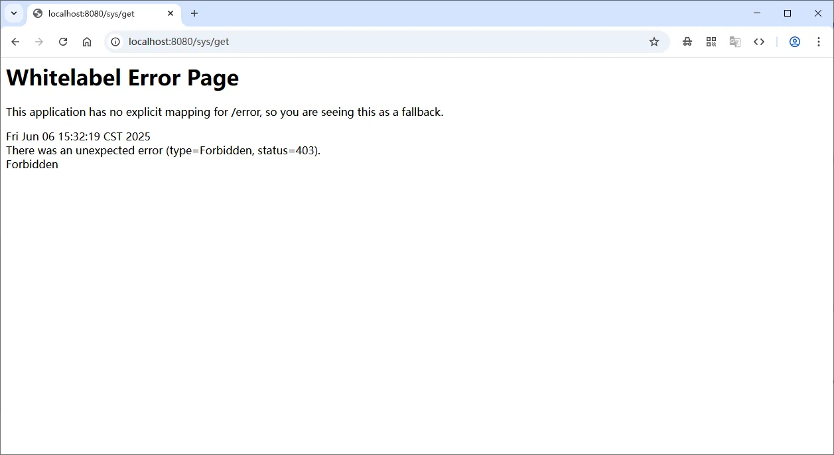
Task: Open the browser three-dot menu
Action: [819, 42]
